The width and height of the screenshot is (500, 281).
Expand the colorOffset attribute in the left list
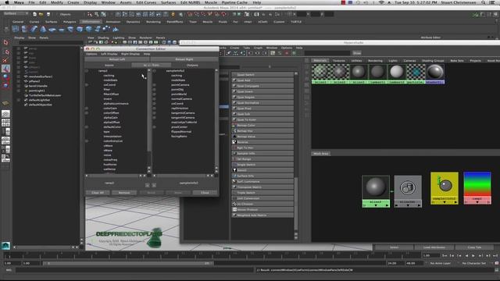coord(87,112)
